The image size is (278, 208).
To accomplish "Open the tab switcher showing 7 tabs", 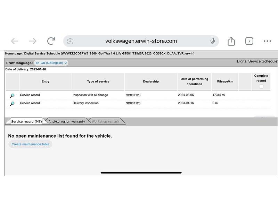I will (249, 41).
